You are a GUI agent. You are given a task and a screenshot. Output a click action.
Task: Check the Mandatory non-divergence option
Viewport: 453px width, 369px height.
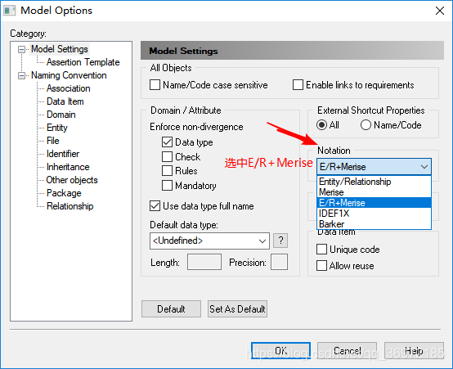pos(168,186)
